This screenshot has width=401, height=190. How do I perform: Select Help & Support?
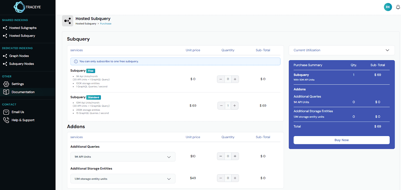coord(23,120)
